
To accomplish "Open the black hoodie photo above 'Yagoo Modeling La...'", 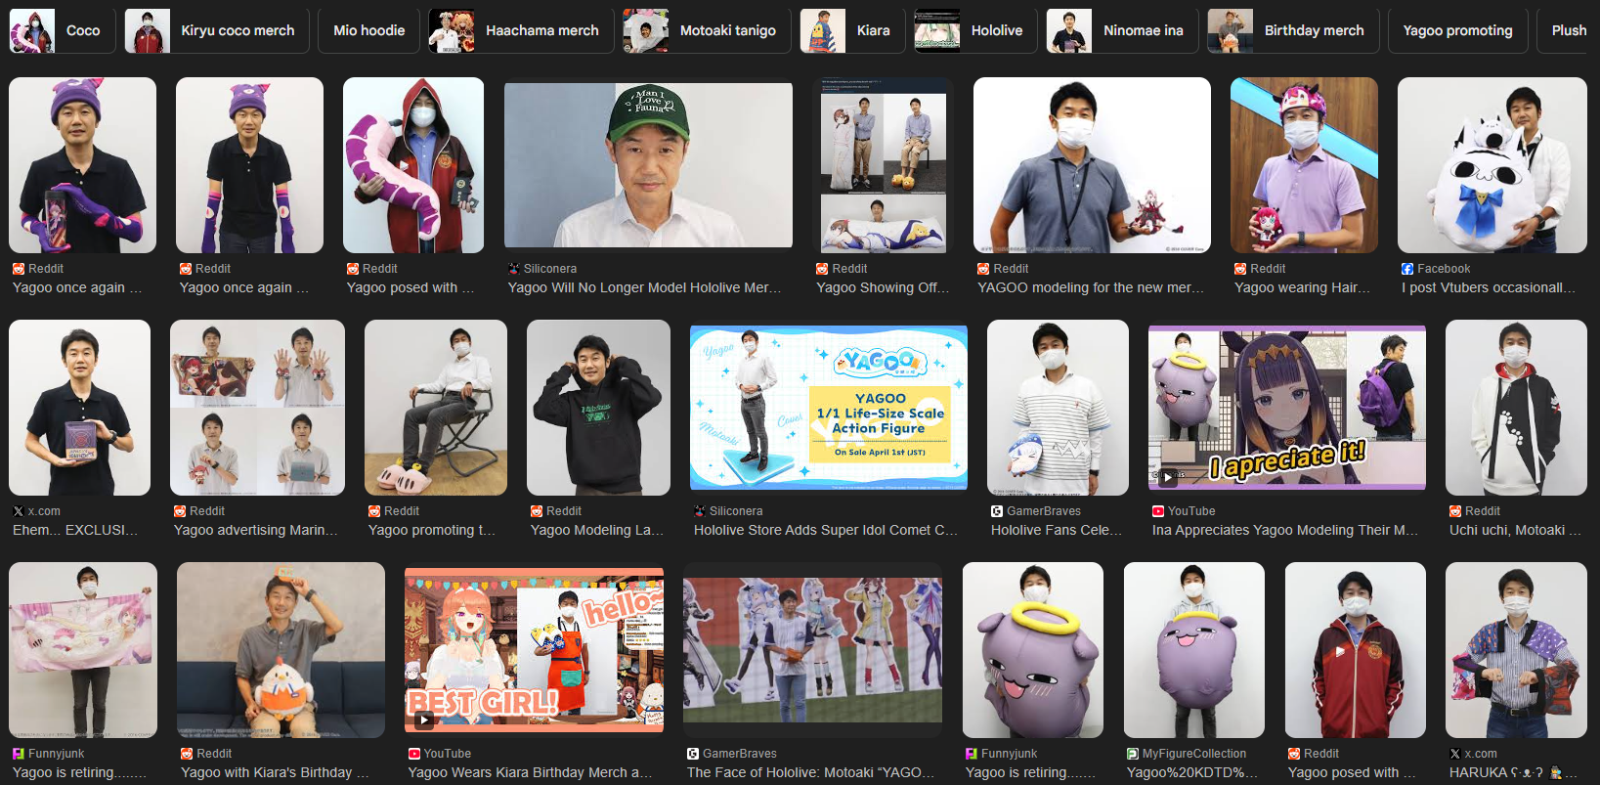I will point(598,408).
